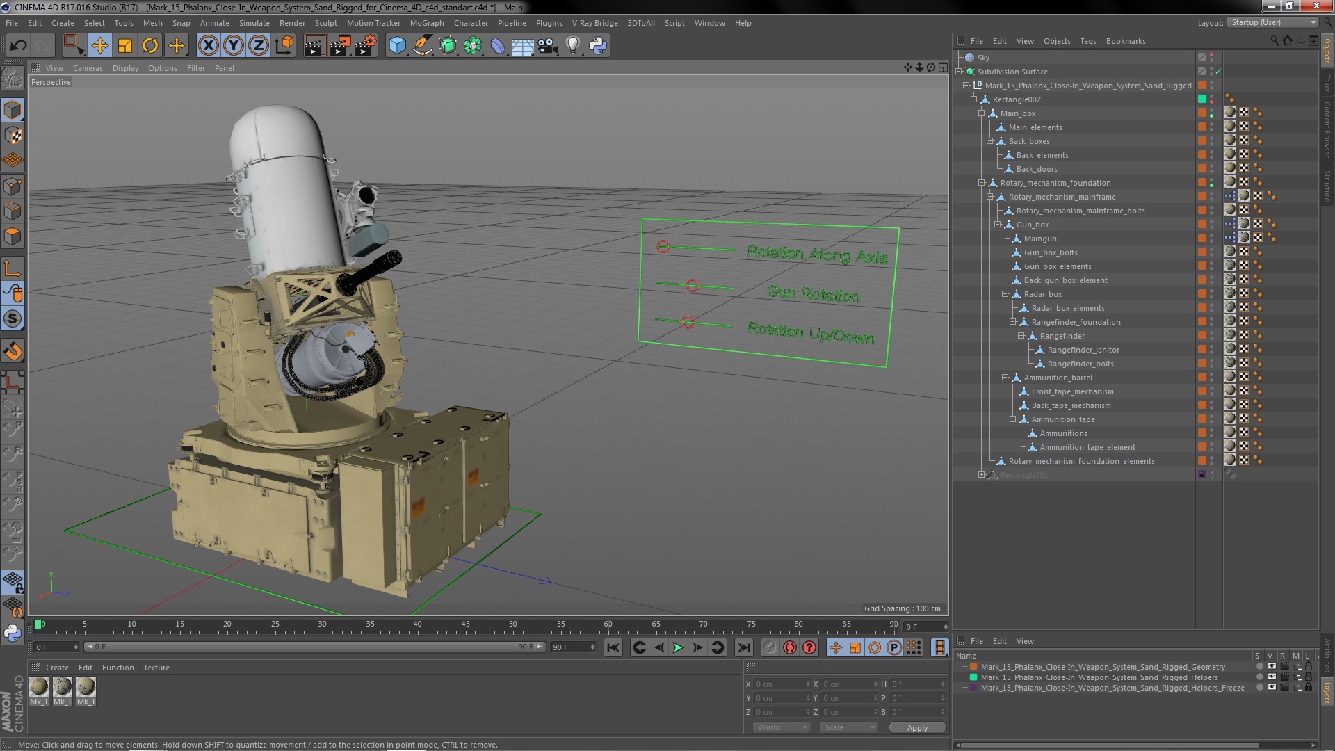Toggle the Y axis lock

[234, 46]
